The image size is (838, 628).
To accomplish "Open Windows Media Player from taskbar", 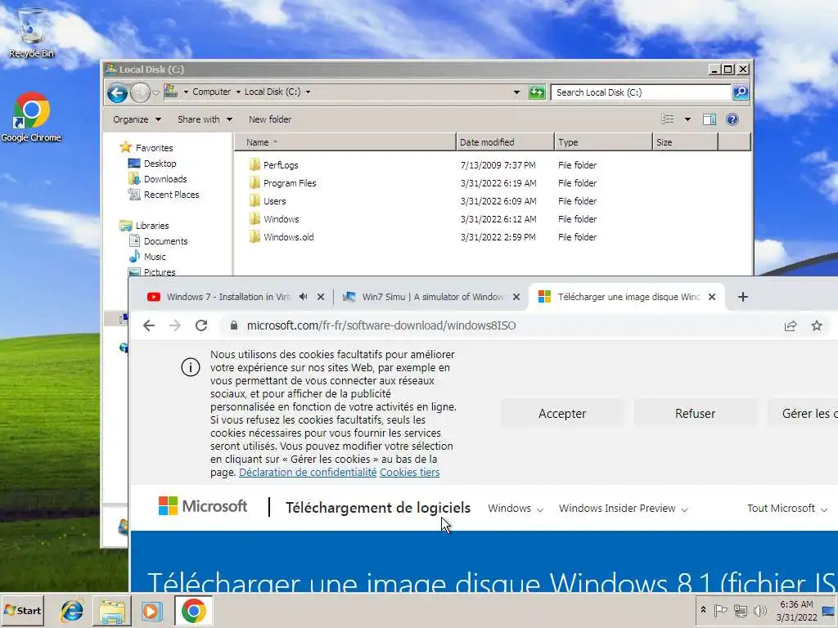I will click(151, 611).
